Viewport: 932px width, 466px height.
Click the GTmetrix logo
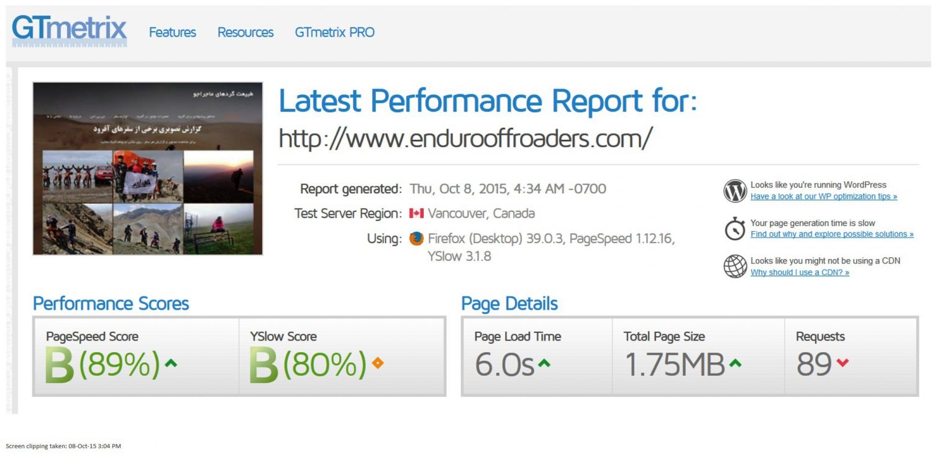click(x=70, y=31)
